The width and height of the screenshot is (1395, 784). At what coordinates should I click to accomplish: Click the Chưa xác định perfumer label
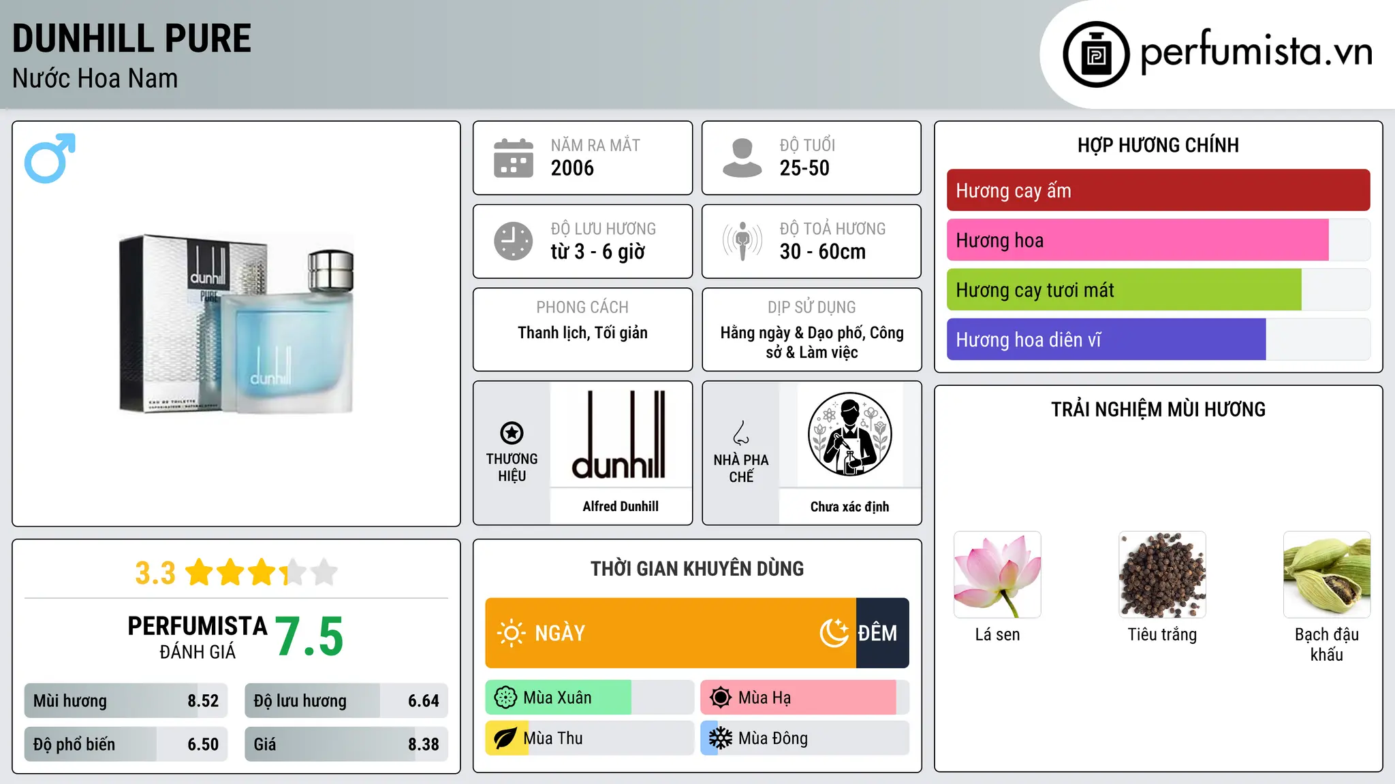[x=849, y=507]
